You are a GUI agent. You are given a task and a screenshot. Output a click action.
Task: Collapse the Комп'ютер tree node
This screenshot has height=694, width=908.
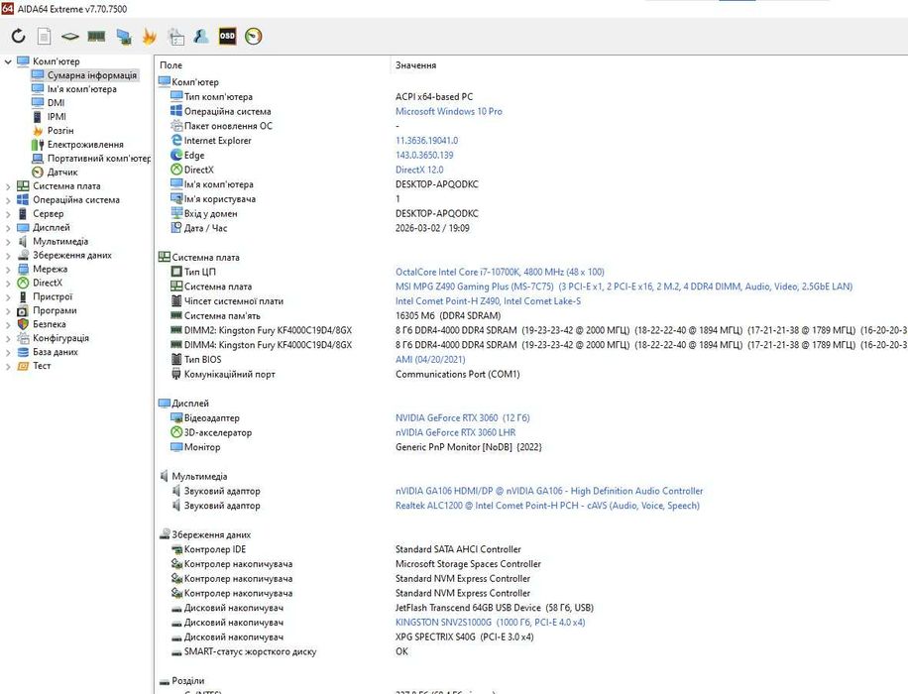8,61
